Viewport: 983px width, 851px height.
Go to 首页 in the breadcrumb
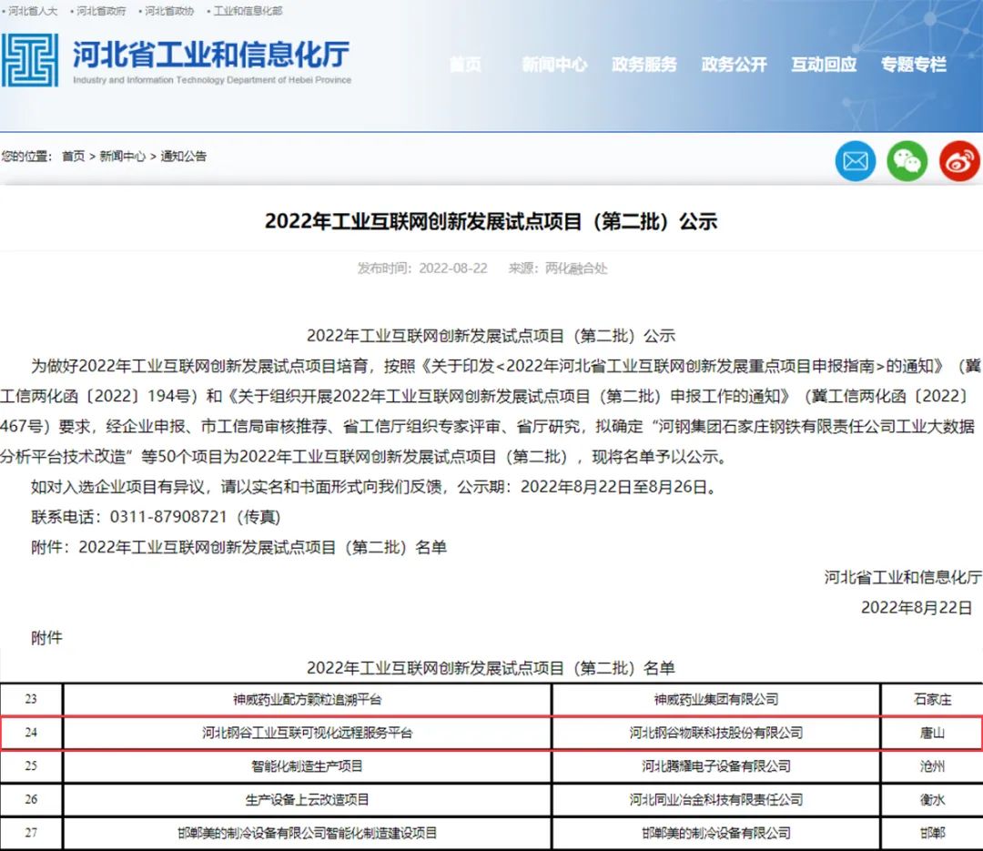(74, 157)
